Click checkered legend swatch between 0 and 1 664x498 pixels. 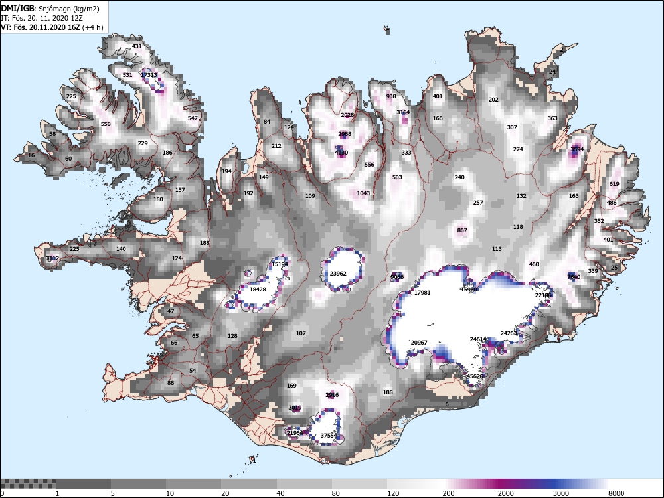(x=28, y=483)
